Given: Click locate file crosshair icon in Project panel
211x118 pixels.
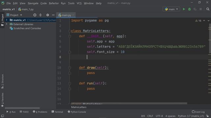Looking at the screenshot, I should (35, 15).
